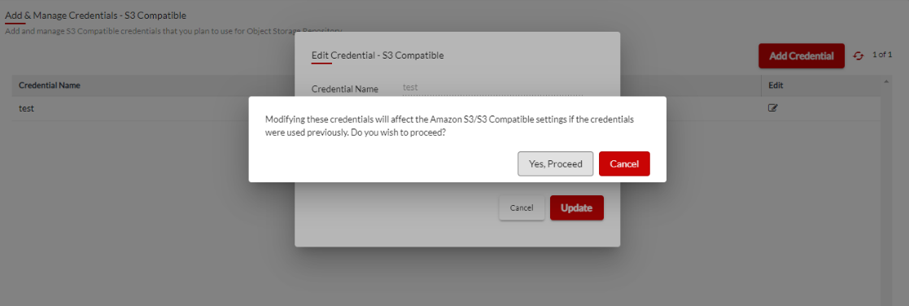
Task: Click the confirmation warning message text
Action: pos(449,126)
